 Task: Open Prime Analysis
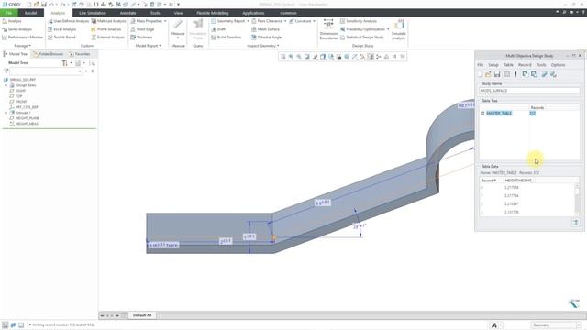(106, 29)
